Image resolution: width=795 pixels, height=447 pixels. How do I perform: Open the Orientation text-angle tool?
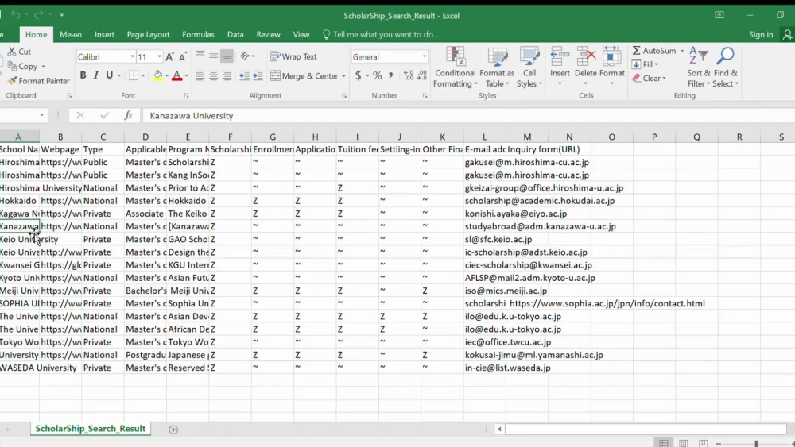[245, 56]
